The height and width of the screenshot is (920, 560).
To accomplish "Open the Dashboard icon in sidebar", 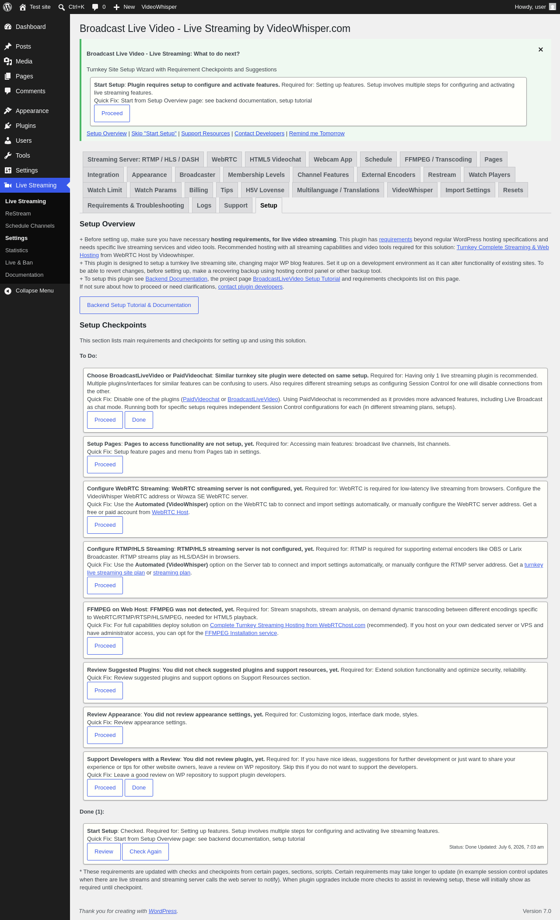I will pyautogui.click(x=8, y=27).
